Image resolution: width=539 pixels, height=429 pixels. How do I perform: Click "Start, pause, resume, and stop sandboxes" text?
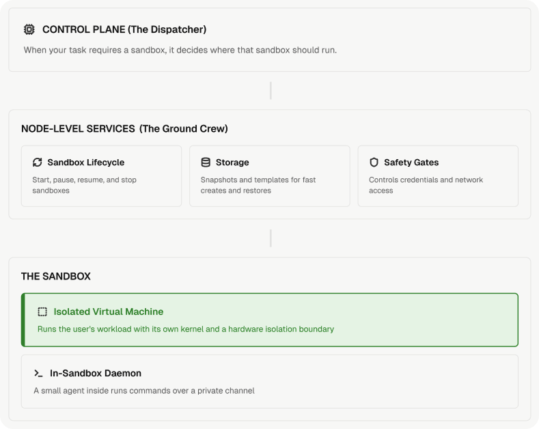click(x=85, y=185)
